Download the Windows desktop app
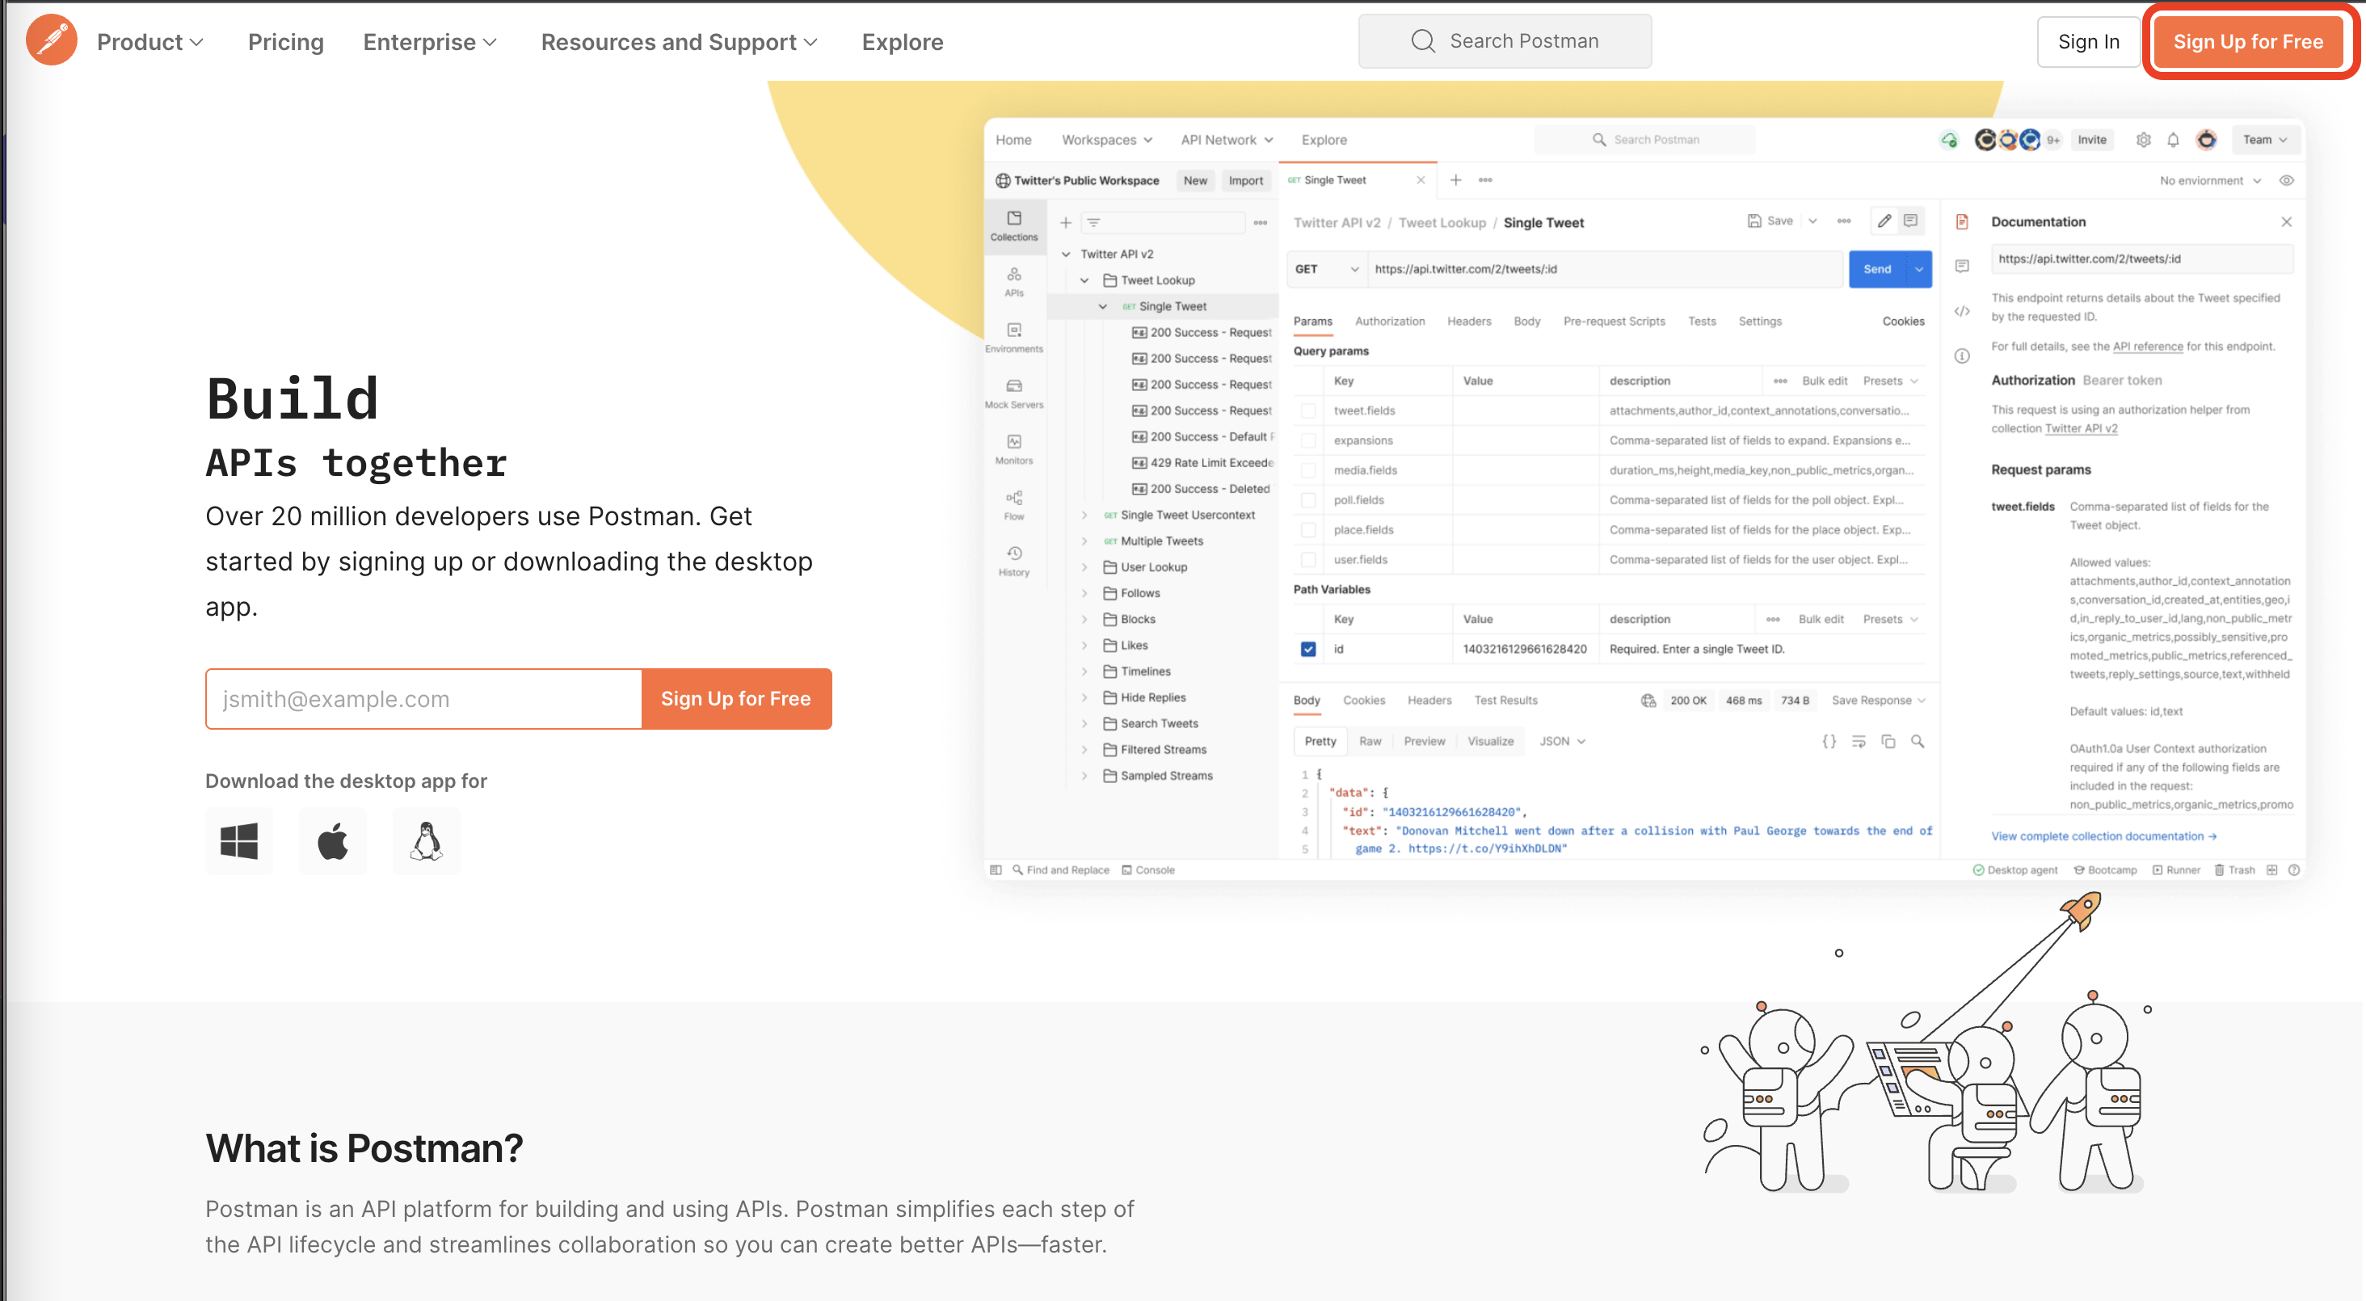The image size is (2366, 1301). (239, 840)
